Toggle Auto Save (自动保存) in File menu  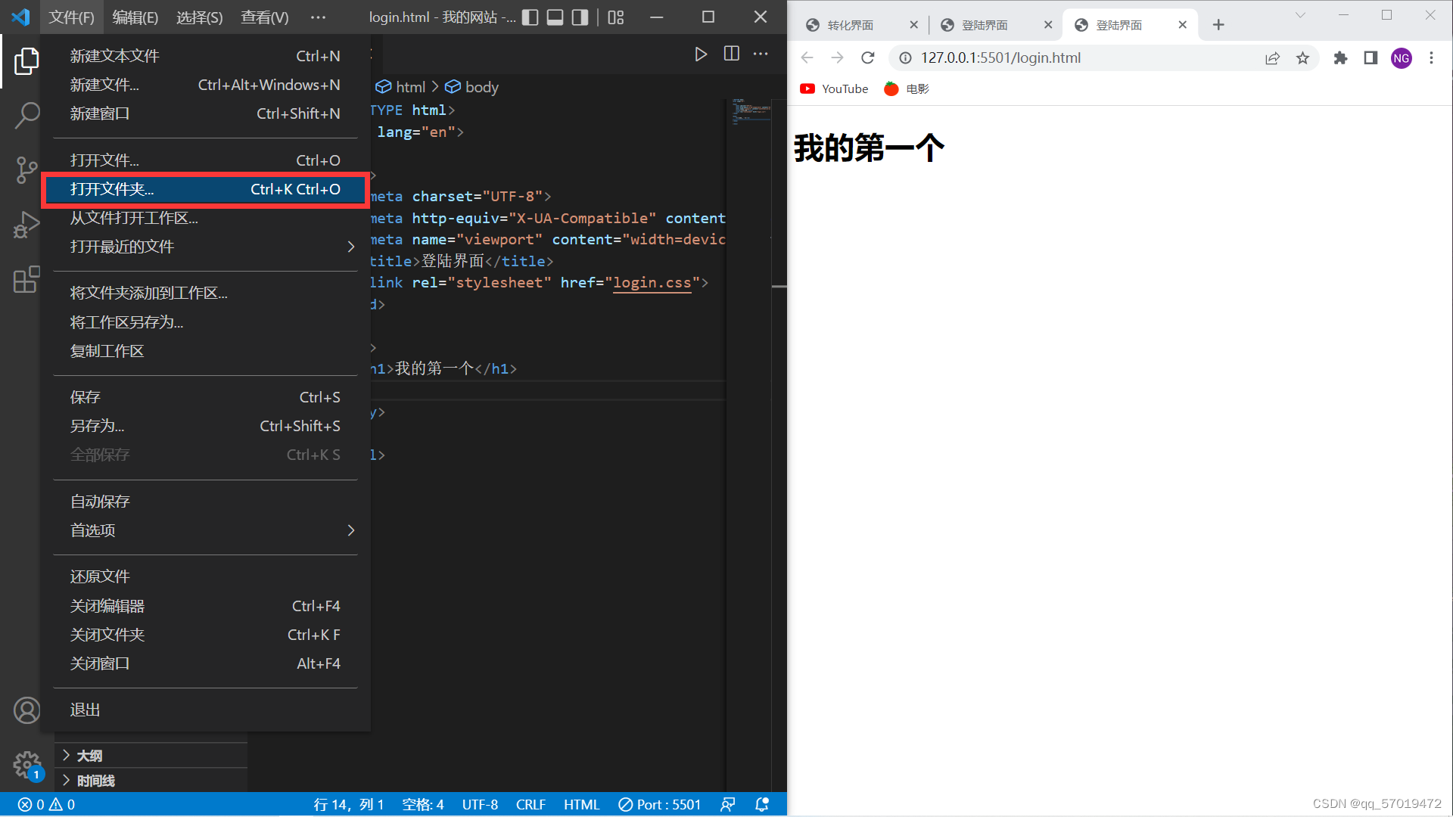[100, 502]
